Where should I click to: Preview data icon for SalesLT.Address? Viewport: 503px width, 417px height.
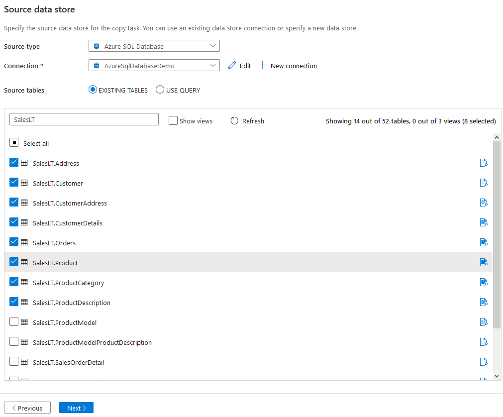pyautogui.click(x=483, y=163)
